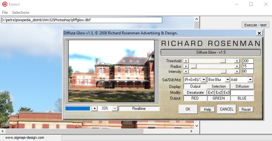Set display to Diffusion
This screenshot has height=141, width=272.
pyautogui.click(x=242, y=86)
